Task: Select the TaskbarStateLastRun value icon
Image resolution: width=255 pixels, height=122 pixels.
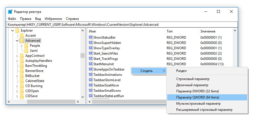Action: [x=90, y=96]
